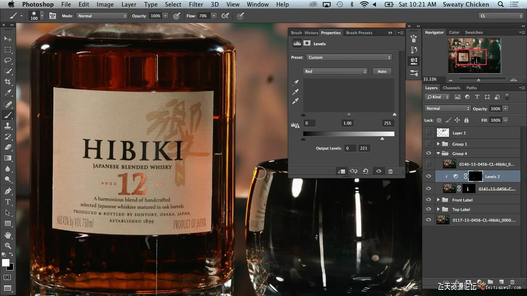This screenshot has height=296, width=527.
Task: Hide the 0117-13-0456-CL-Hibiki layer
Action: [429, 220]
